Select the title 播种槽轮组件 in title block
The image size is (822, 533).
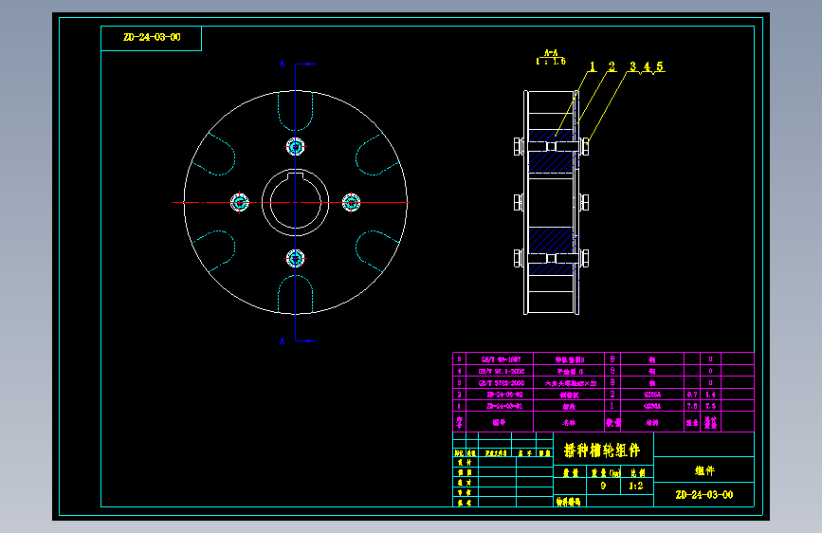pyautogui.click(x=602, y=450)
